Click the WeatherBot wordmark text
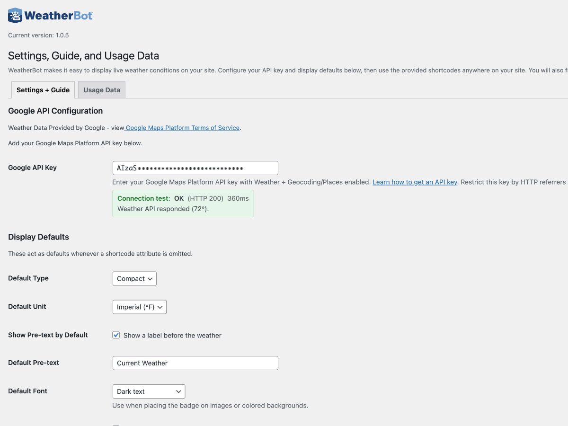568x426 pixels. 58,16
